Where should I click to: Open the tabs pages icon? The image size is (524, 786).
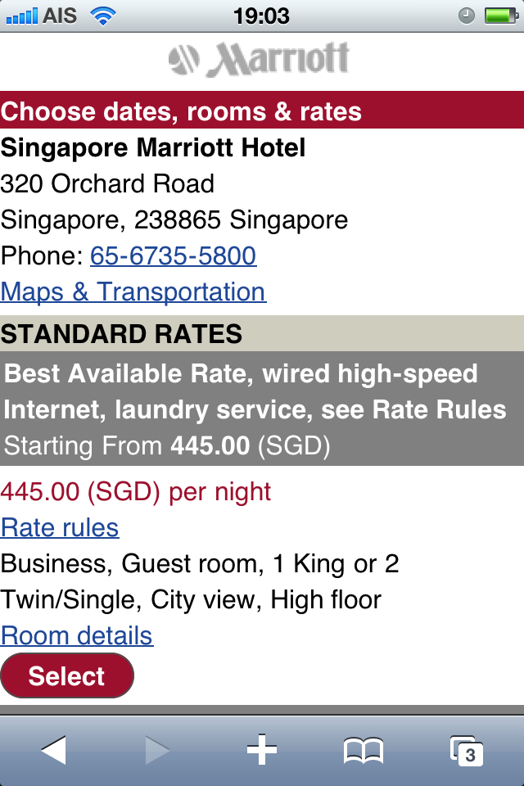point(467,750)
